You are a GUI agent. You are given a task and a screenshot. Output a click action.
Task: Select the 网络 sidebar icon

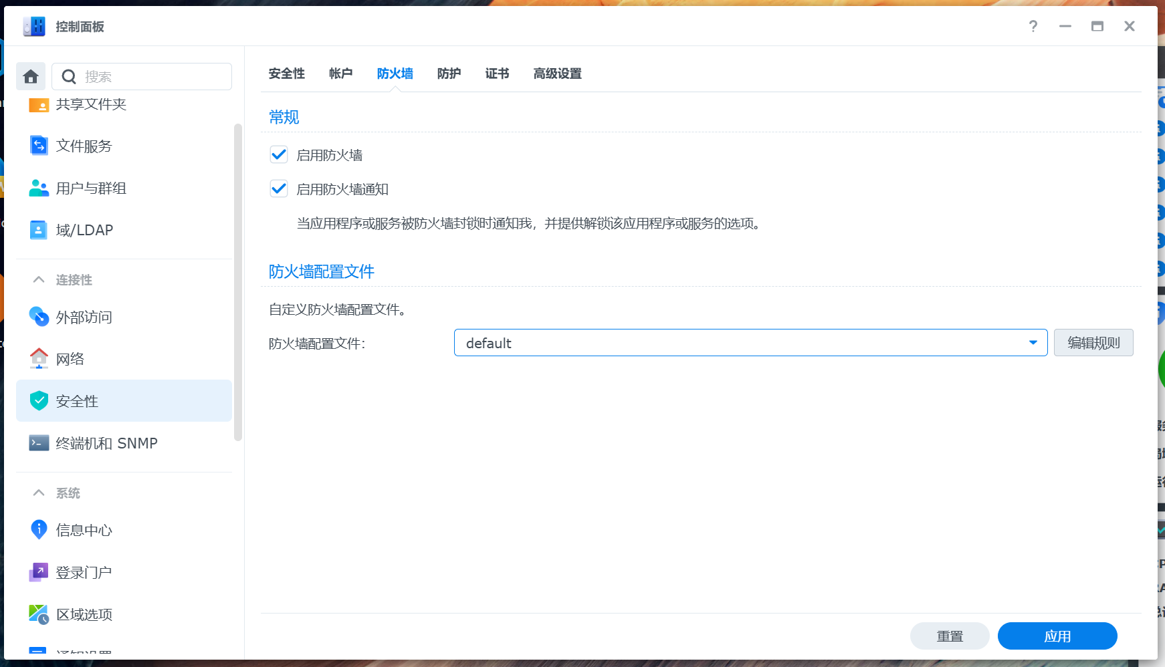[38, 358]
